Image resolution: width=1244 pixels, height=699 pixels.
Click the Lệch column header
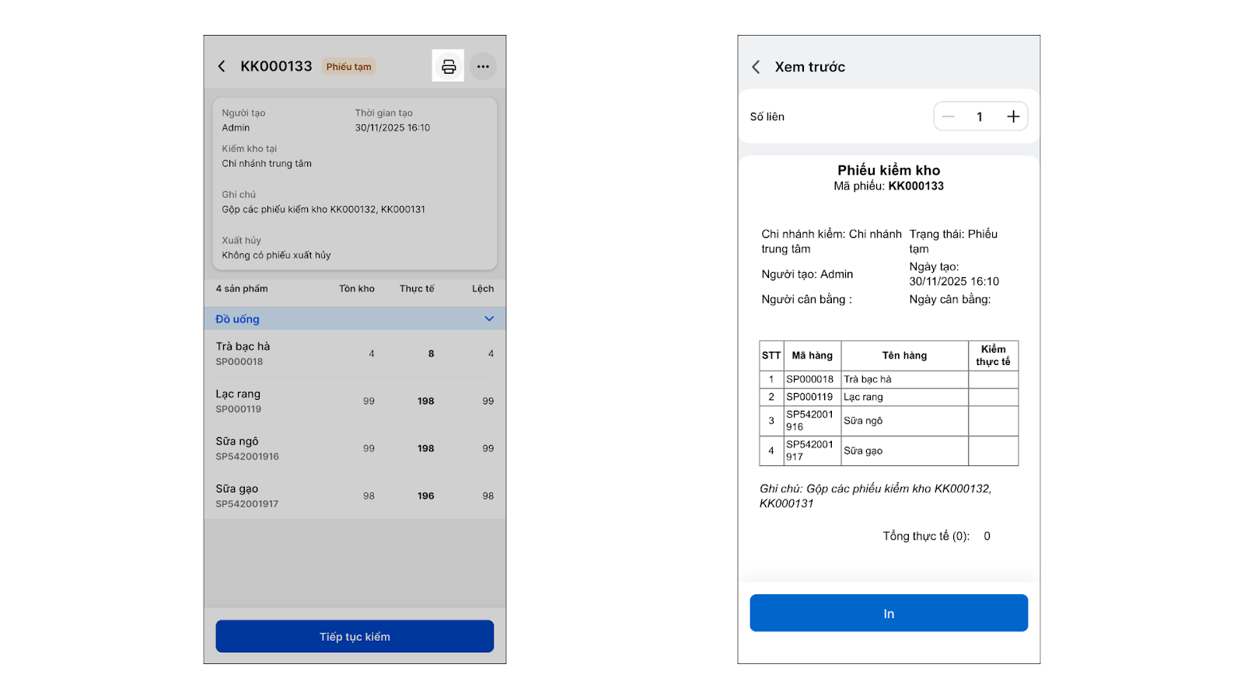483,288
